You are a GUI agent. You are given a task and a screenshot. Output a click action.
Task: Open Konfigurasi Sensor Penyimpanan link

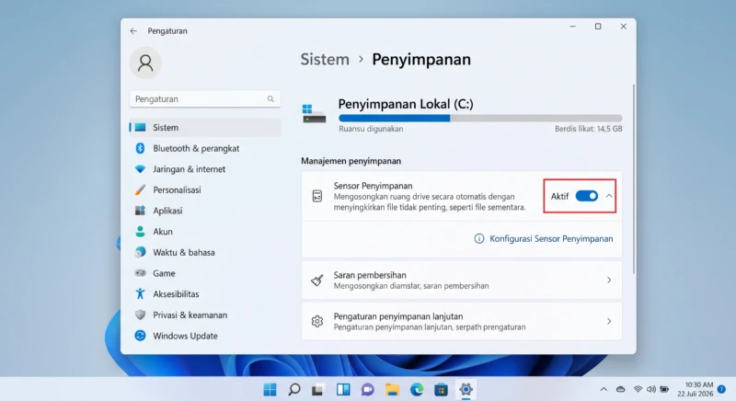(551, 239)
